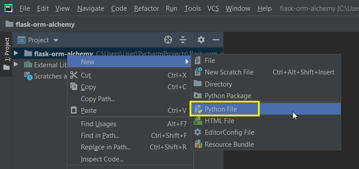Click the External Libraries bar chart icon
This screenshot has width=359, height=169.
click(x=28, y=65)
